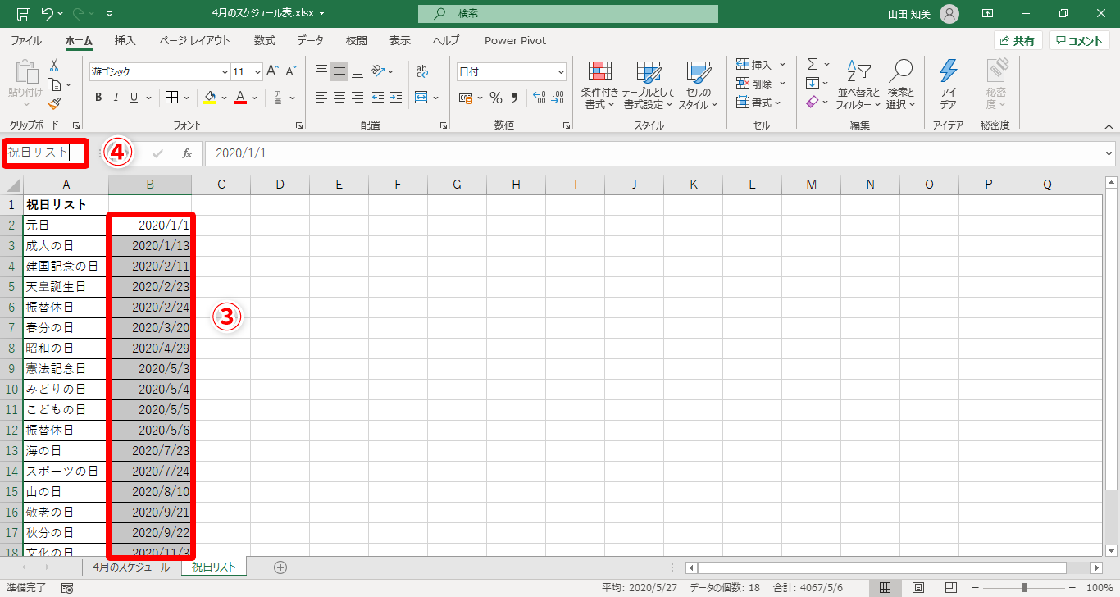Click the Cut scissors icon

click(x=54, y=66)
